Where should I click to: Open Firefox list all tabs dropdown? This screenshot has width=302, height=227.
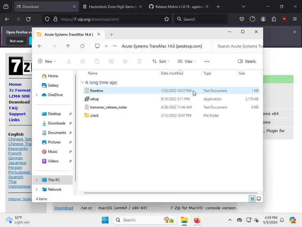pos(243,7)
